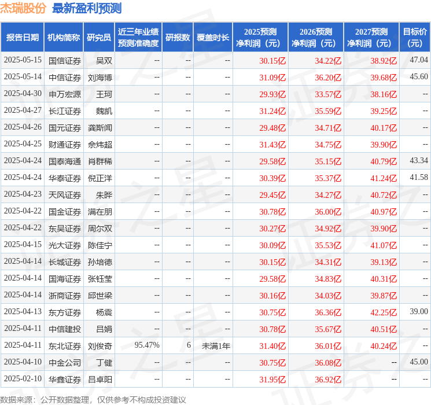Select the 天风证券 institution cell
431x405 pixels.
pyautogui.click(x=65, y=195)
